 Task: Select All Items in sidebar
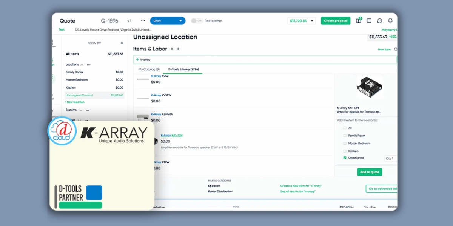[94, 54]
